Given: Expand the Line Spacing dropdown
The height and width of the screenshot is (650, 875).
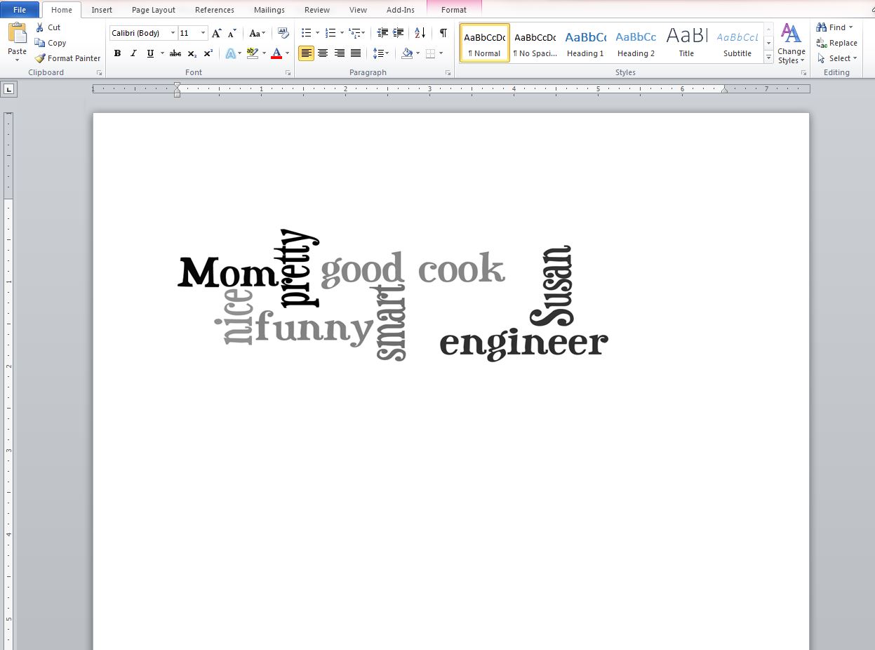Looking at the screenshot, I should (387, 53).
